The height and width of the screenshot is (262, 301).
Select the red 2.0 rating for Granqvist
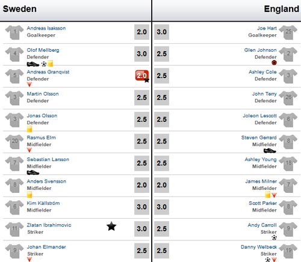tap(142, 76)
